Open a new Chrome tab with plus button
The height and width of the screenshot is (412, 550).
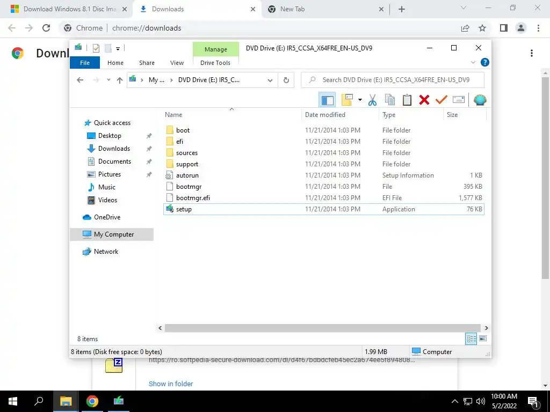pos(402,10)
